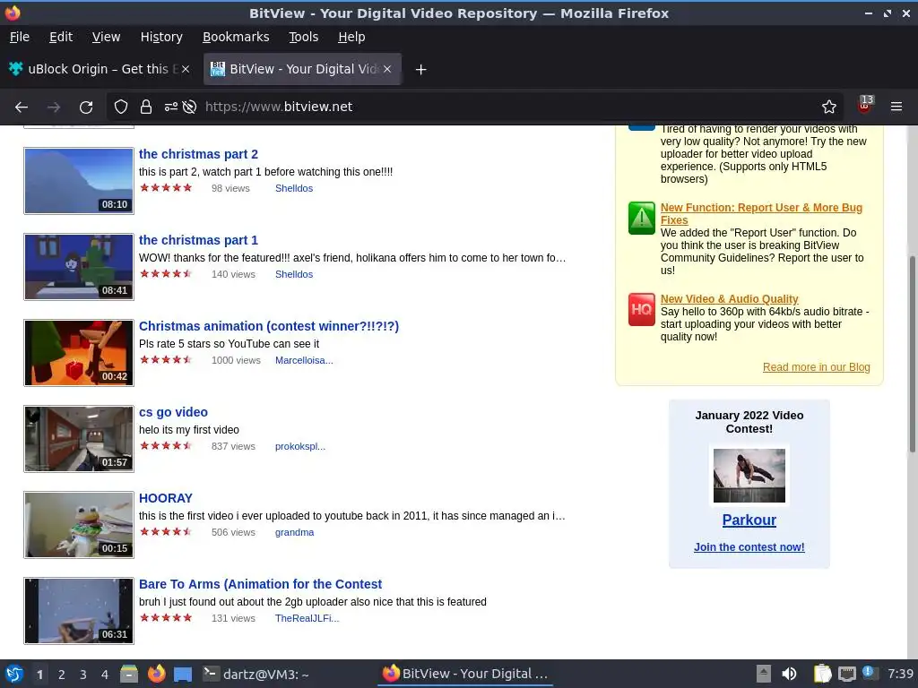Visit Shelldos channel under christmas part 2
Screen dimensions: 918x688
click(294, 188)
